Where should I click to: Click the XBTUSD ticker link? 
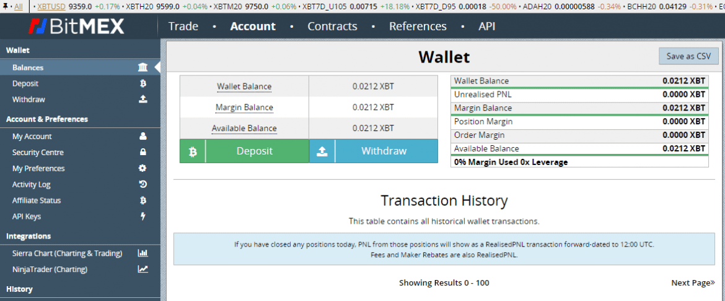click(52, 6)
